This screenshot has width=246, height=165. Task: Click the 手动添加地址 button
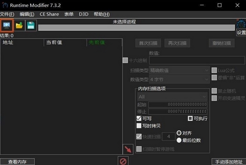pyautogui.click(x=229, y=162)
